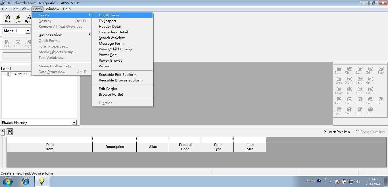Click the Windows Start button
Image resolution: width=388 pixels, height=187 pixels.
click(x=8, y=181)
